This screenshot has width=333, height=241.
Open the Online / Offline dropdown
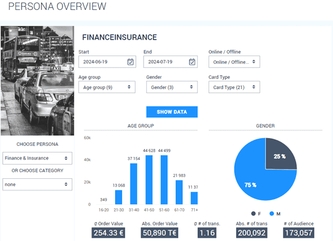tap(234, 62)
